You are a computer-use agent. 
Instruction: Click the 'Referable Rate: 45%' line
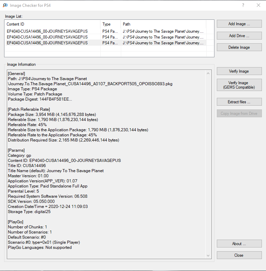click(27, 125)
